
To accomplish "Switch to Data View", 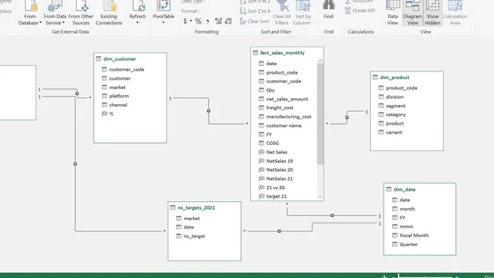I will [x=393, y=13].
